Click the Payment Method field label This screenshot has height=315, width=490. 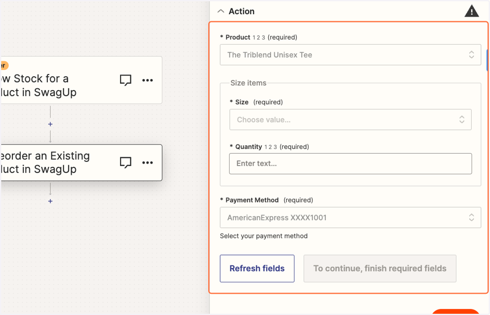(252, 200)
